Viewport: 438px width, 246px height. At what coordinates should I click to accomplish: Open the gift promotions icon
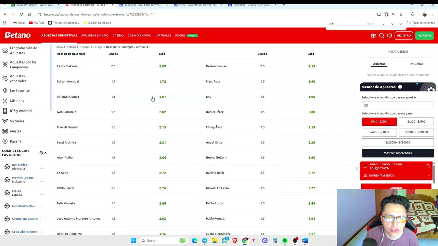[373, 36]
